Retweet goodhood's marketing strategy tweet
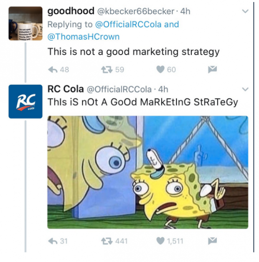Image resolution: width=259 pixels, height=262 pixels. pyautogui.click(x=107, y=70)
